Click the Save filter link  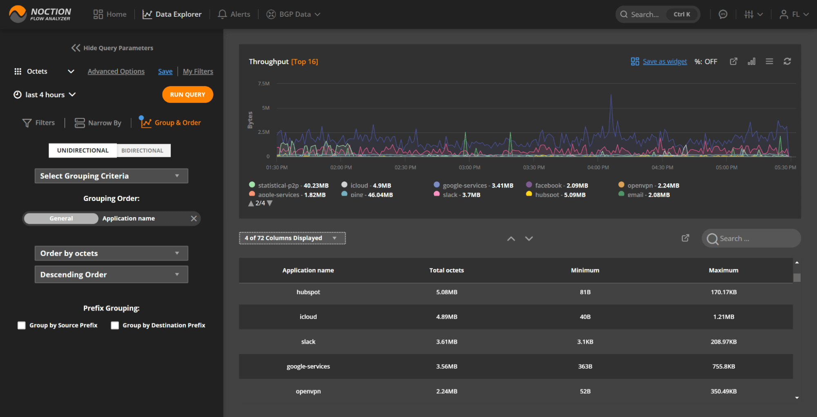pos(165,71)
